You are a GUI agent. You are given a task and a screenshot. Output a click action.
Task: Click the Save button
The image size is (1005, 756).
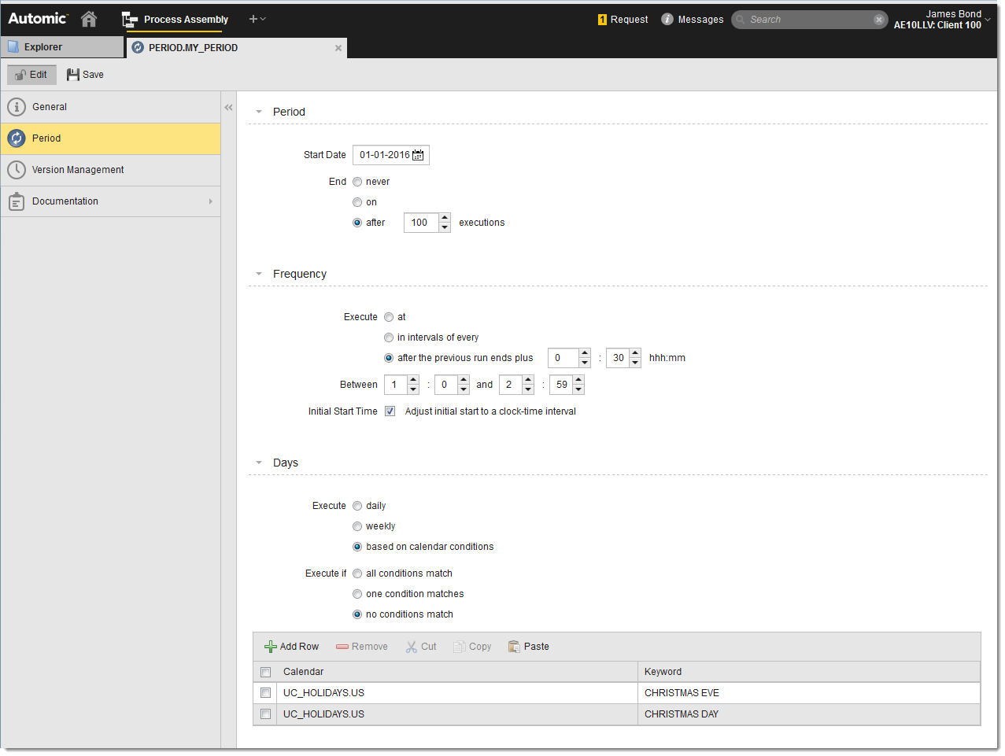(x=85, y=74)
